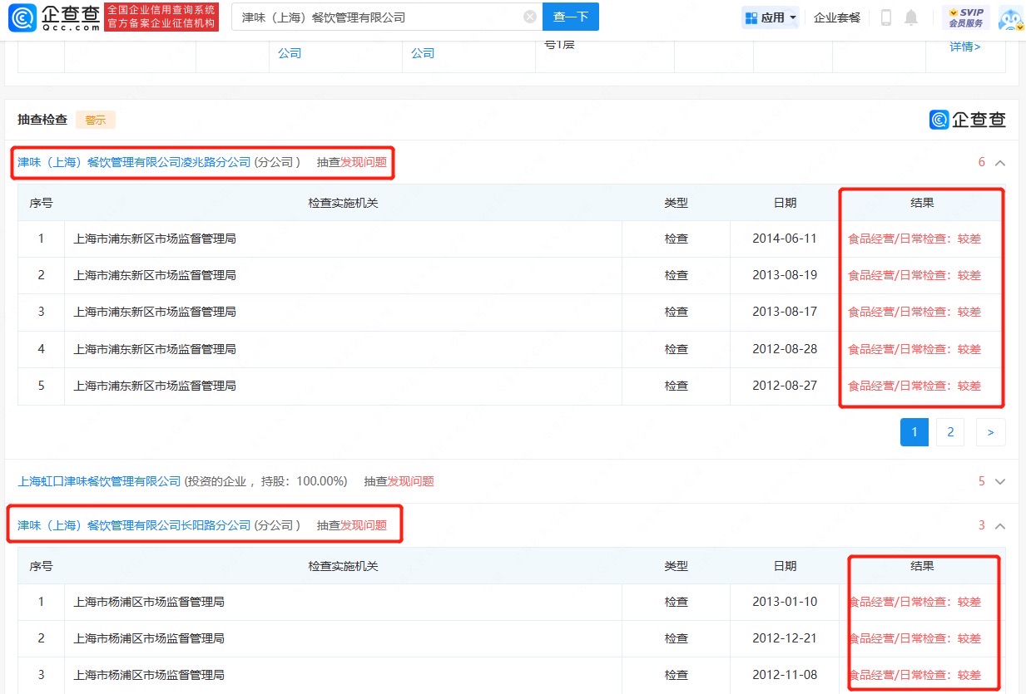The height and width of the screenshot is (694, 1026).
Task: Open 津味（上海）餐饮管理有限公司凌兆路分公司 link
Action: click(134, 162)
